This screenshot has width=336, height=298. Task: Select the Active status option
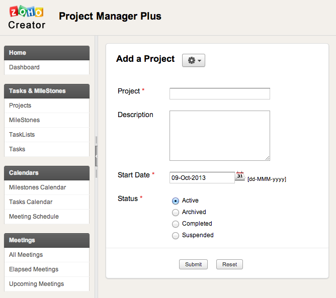[176, 201]
